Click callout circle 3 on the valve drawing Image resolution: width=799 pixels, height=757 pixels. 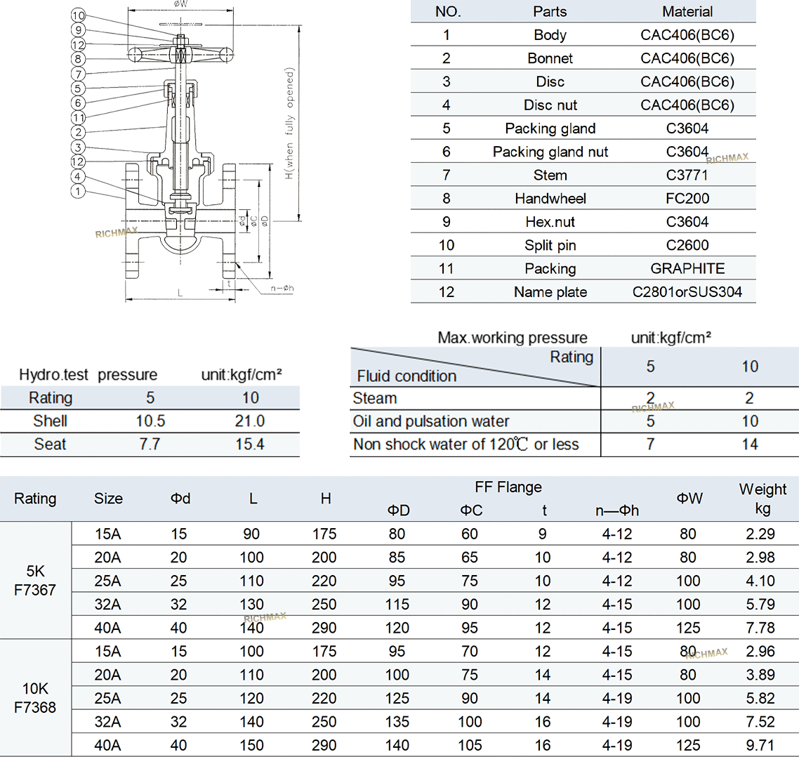[78, 147]
